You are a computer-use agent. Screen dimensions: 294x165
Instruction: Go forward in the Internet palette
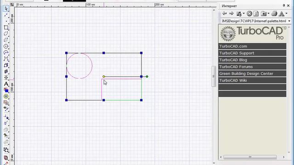(x=232, y=13)
